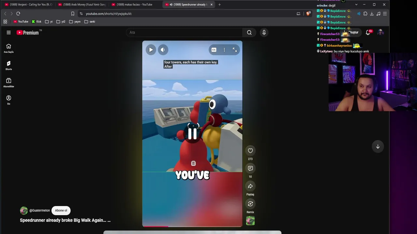Open browser extensions puzzle icon
Image resolution: width=417 pixels, height=234 pixels.
pos(365,14)
